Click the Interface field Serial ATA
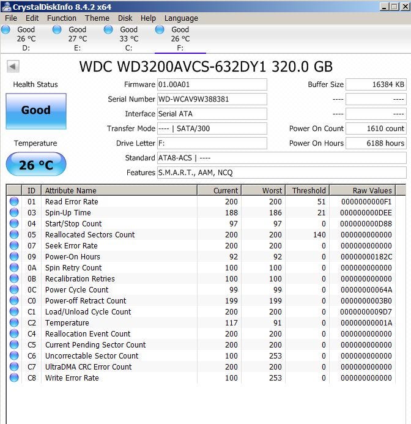411x424 pixels. (212, 114)
